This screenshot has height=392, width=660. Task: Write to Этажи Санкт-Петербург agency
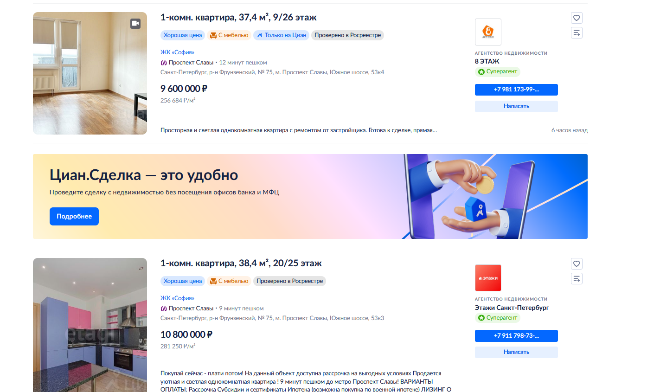516,352
